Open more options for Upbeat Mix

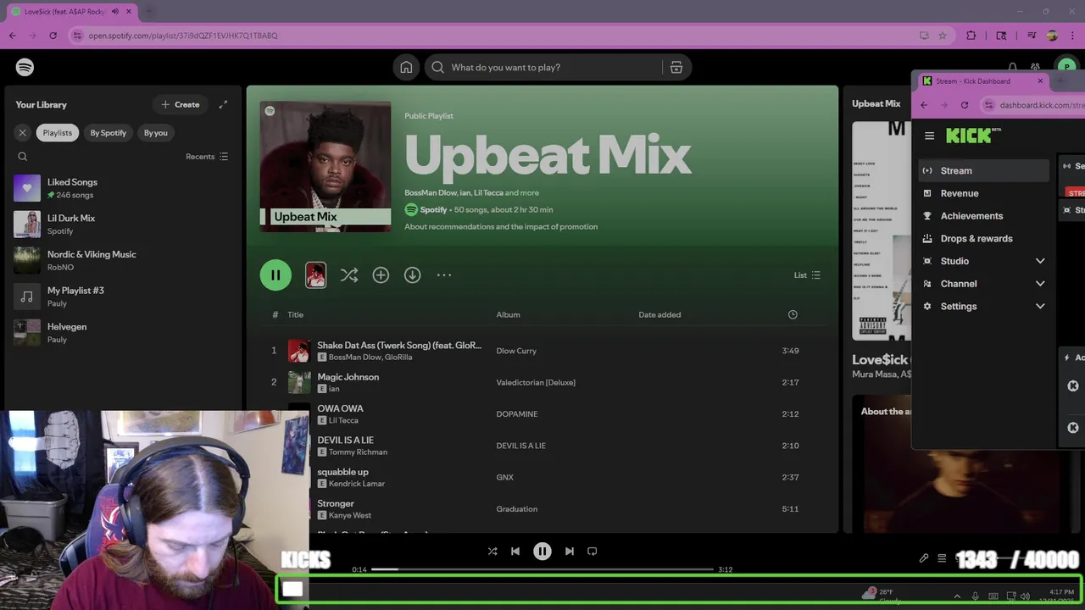coord(443,274)
